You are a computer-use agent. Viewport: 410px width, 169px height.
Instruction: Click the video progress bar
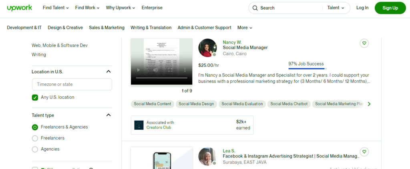[162, 78]
